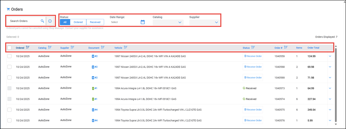
Task: Check the box for order 1040576
Action: coord(9,120)
